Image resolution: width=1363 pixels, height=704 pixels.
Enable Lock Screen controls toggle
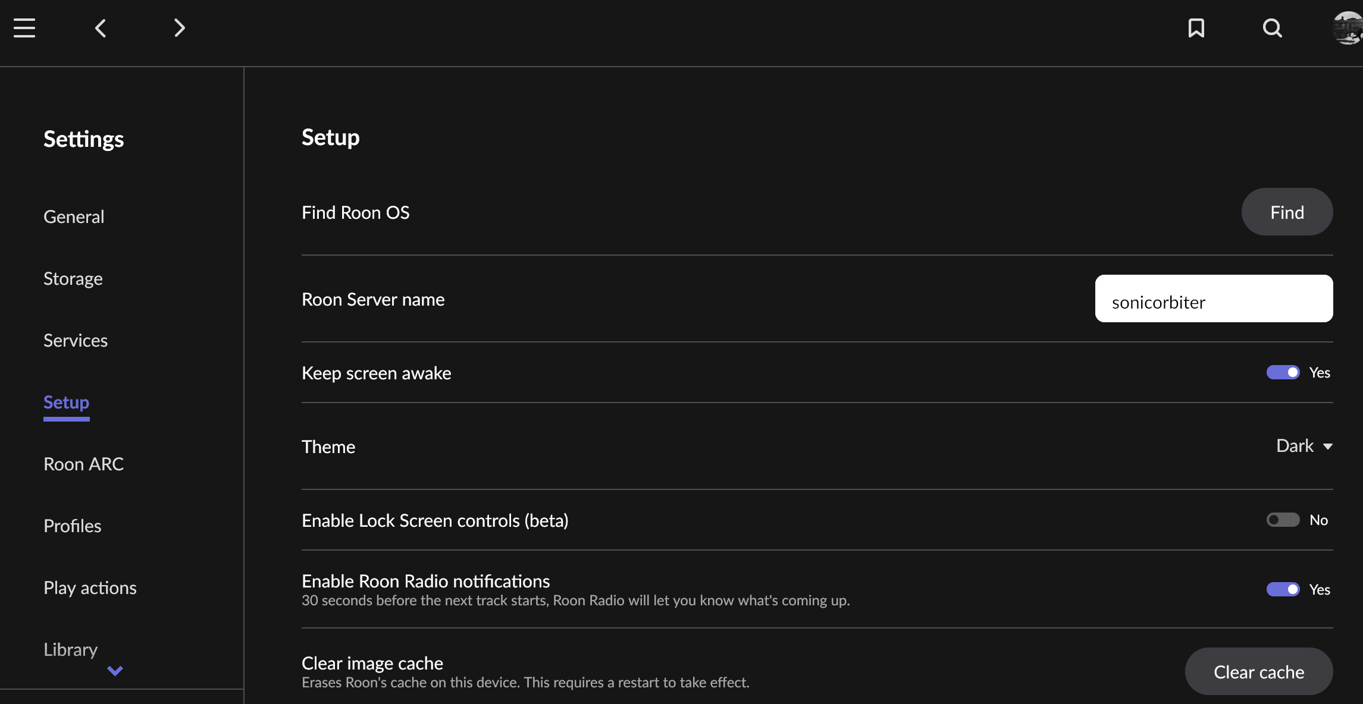click(x=1283, y=520)
